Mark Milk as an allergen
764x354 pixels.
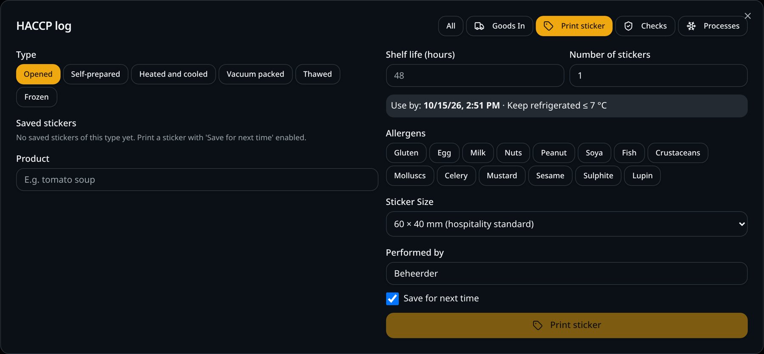click(x=478, y=153)
